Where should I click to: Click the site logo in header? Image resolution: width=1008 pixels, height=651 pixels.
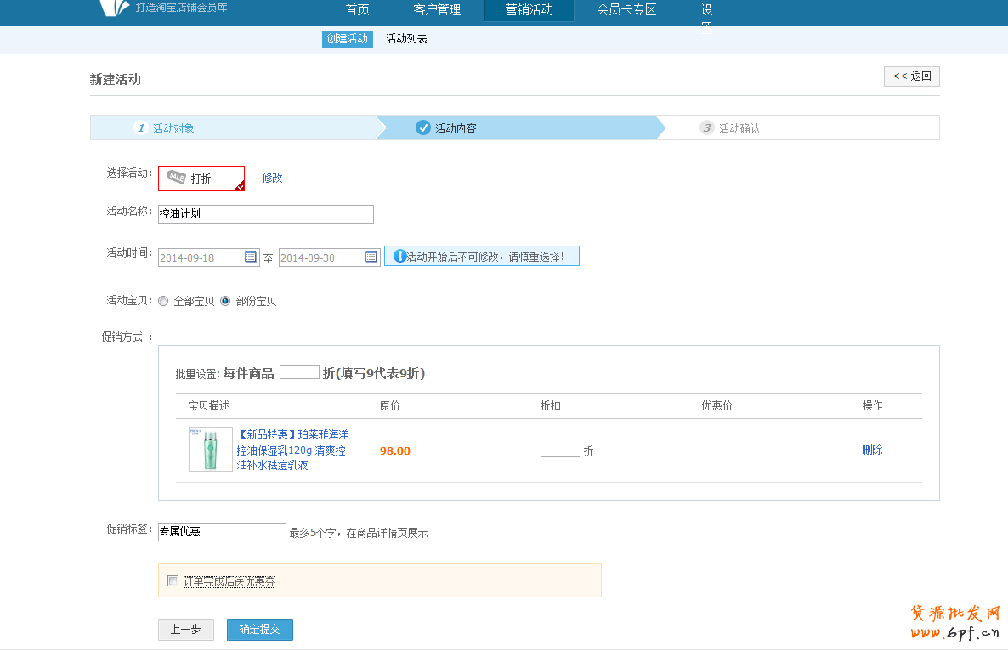pyautogui.click(x=115, y=8)
